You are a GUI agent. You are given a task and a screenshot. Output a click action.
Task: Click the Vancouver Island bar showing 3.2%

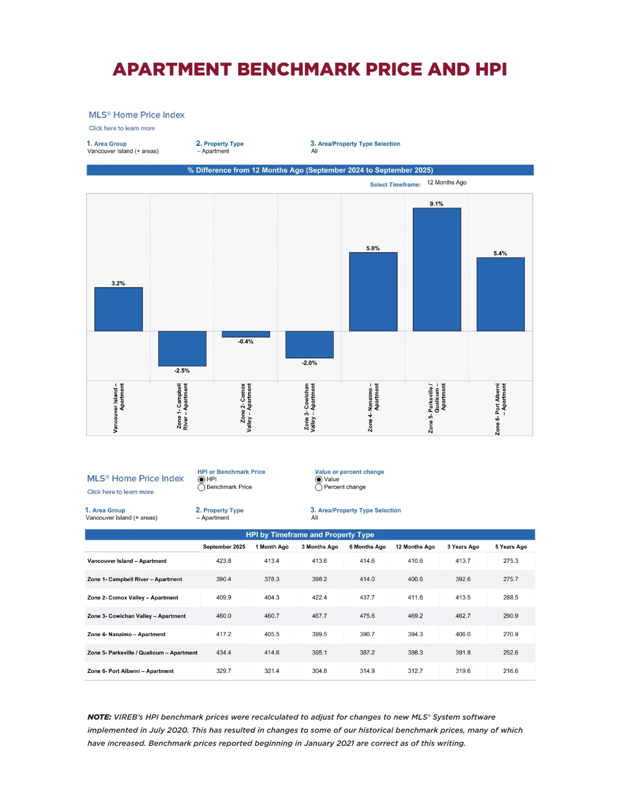pyautogui.click(x=118, y=309)
